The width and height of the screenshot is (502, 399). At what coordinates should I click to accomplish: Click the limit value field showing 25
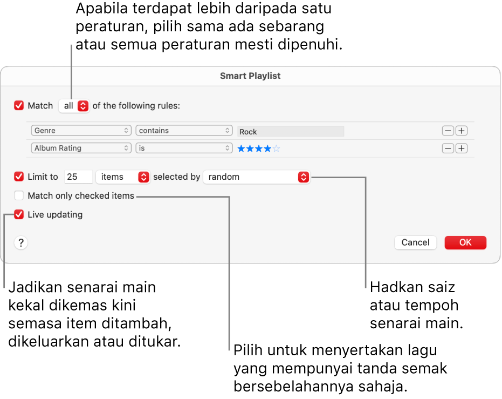78,177
